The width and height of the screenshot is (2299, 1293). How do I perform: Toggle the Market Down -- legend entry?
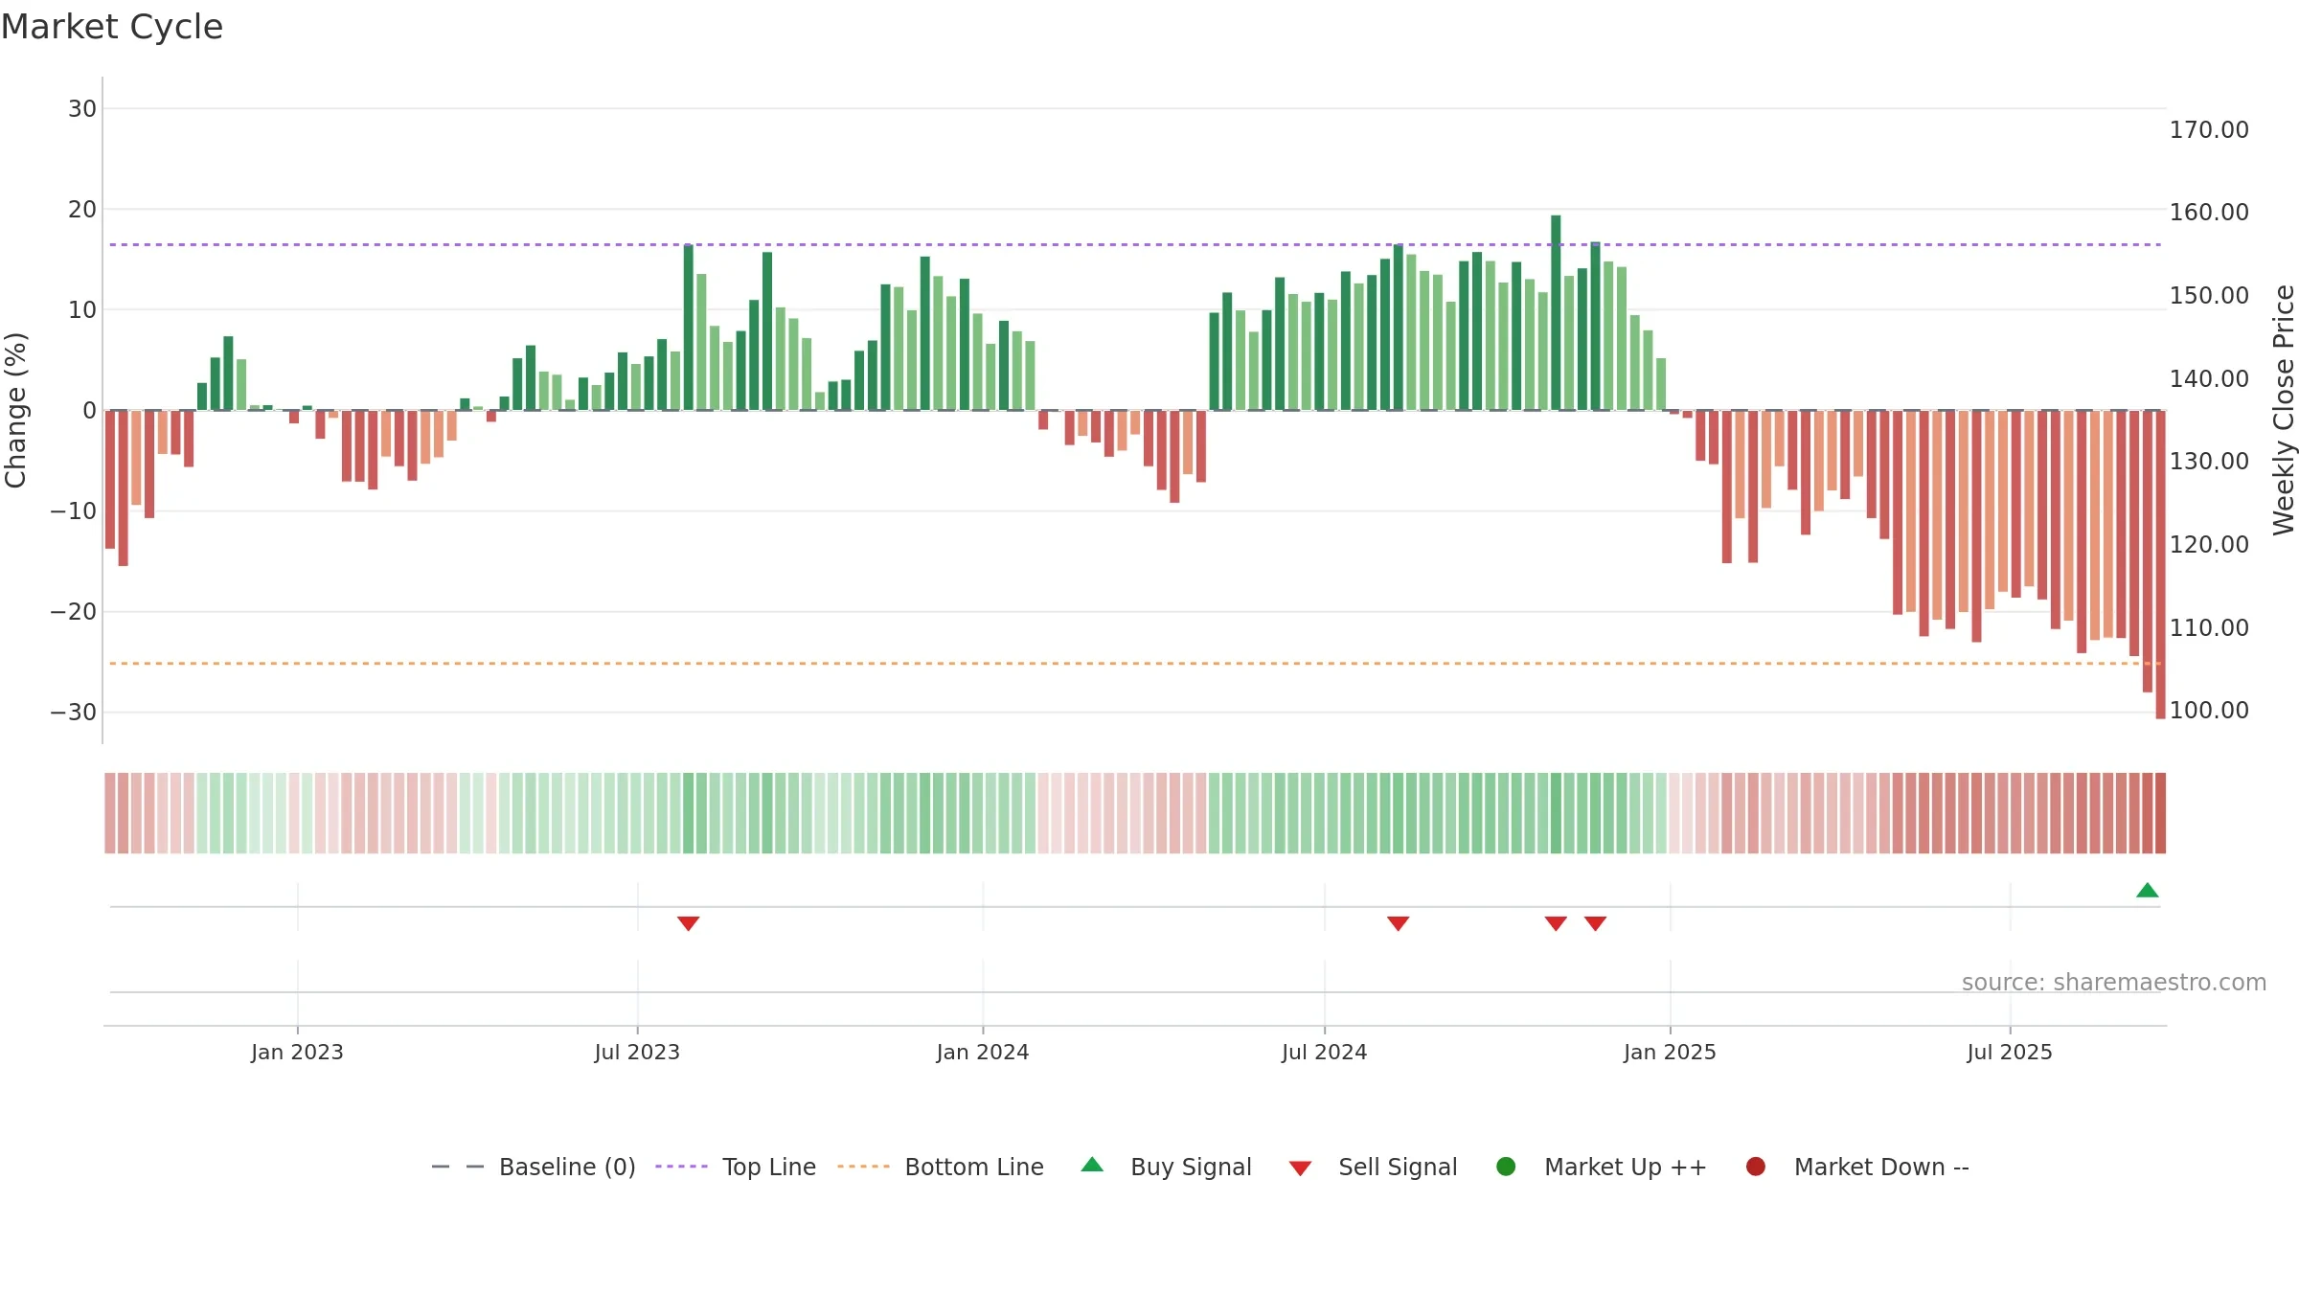pos(1857,1167)
